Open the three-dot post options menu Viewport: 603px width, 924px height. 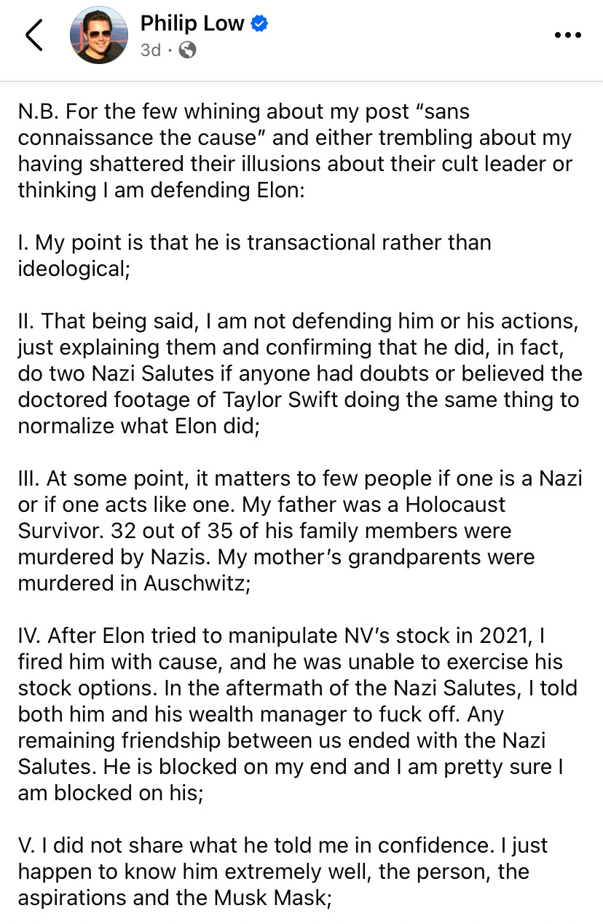pos(567,35)
